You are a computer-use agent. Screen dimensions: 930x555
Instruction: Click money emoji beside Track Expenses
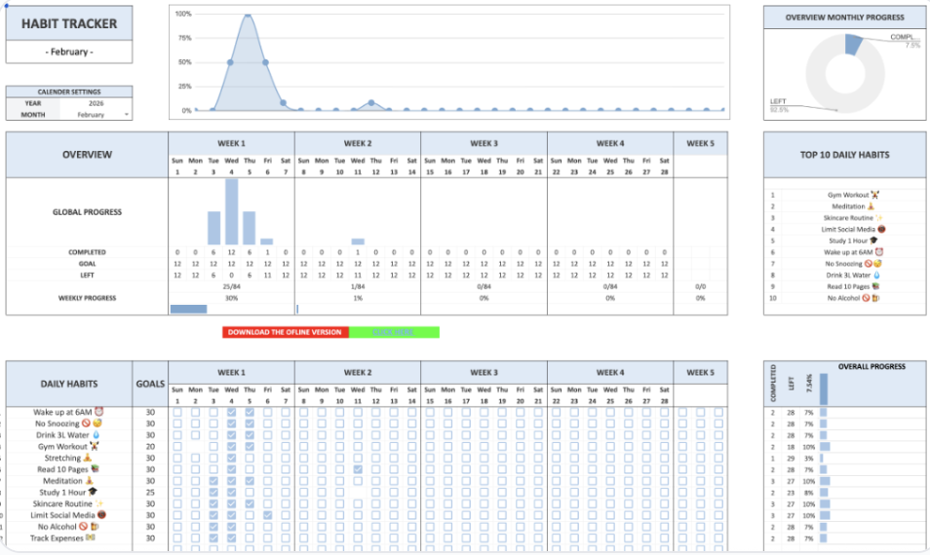click(x=91, y=537)
